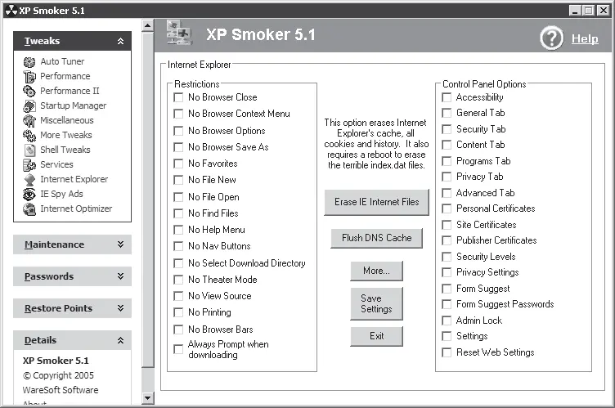Enable the No Browser Close restriction

click(178, 97)
